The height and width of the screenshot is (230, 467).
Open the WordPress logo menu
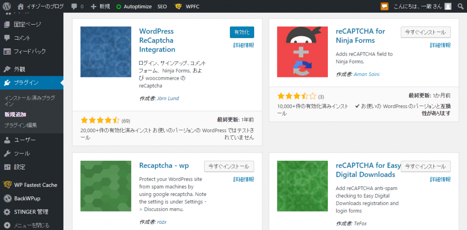(6, 6)
